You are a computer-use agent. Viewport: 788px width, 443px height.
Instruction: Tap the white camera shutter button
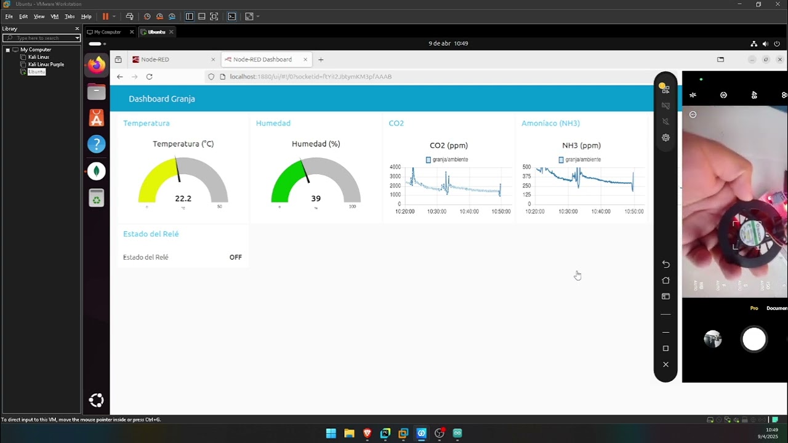pyautogui.click(x=754, y=339)
